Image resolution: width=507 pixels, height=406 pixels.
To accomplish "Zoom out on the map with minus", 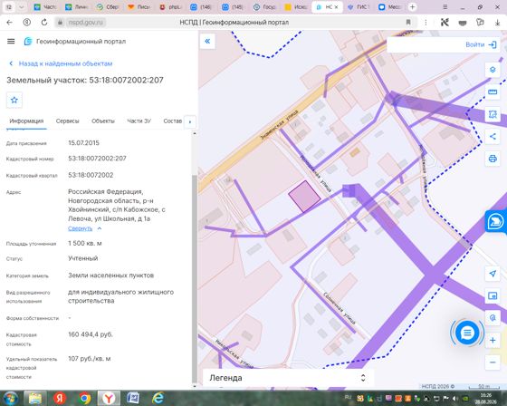I will (493, 362).
